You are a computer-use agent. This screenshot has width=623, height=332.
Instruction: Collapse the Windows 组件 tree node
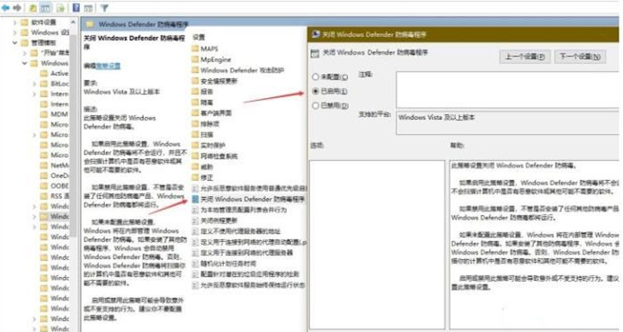coord(25,63)
